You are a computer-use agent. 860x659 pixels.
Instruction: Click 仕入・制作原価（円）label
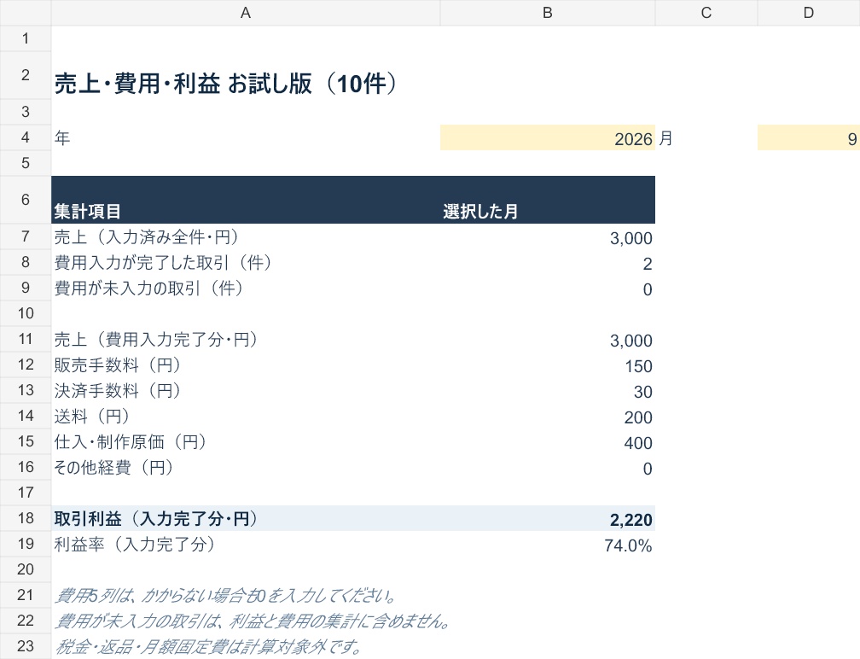click(x=131, y=441)
